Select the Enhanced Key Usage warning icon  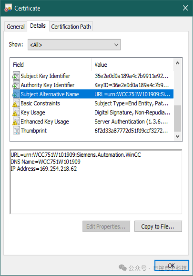pos(16,122)
